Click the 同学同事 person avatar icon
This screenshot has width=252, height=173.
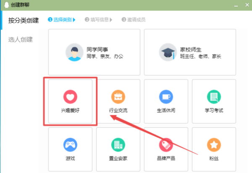[x=74, y=52]
